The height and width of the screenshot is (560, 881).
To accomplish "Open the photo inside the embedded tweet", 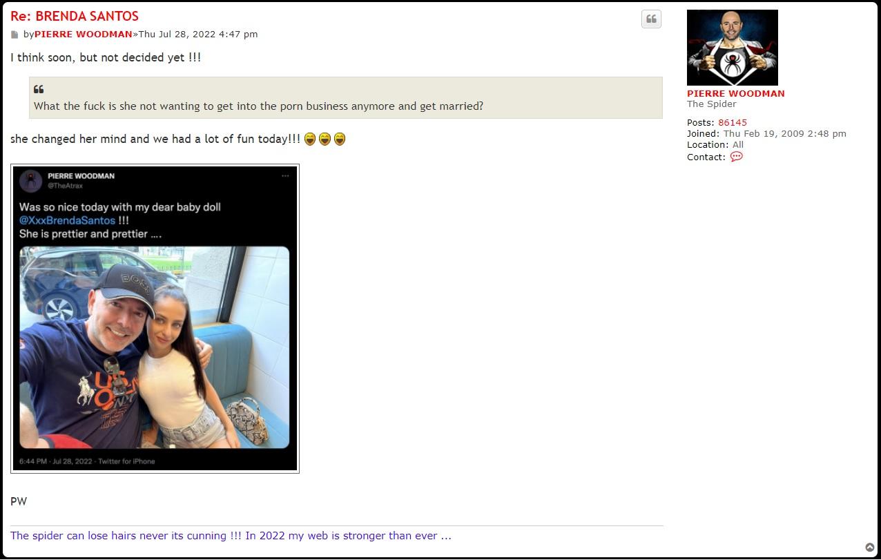I will (154, 347).
